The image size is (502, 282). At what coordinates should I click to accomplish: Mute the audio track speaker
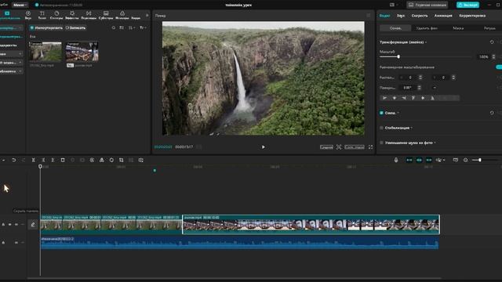[x=16, y=243]
